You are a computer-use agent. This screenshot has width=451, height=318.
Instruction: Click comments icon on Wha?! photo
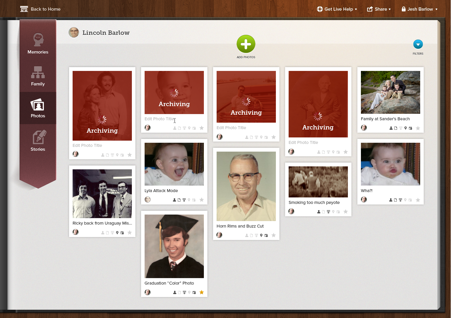pos(400,200)
